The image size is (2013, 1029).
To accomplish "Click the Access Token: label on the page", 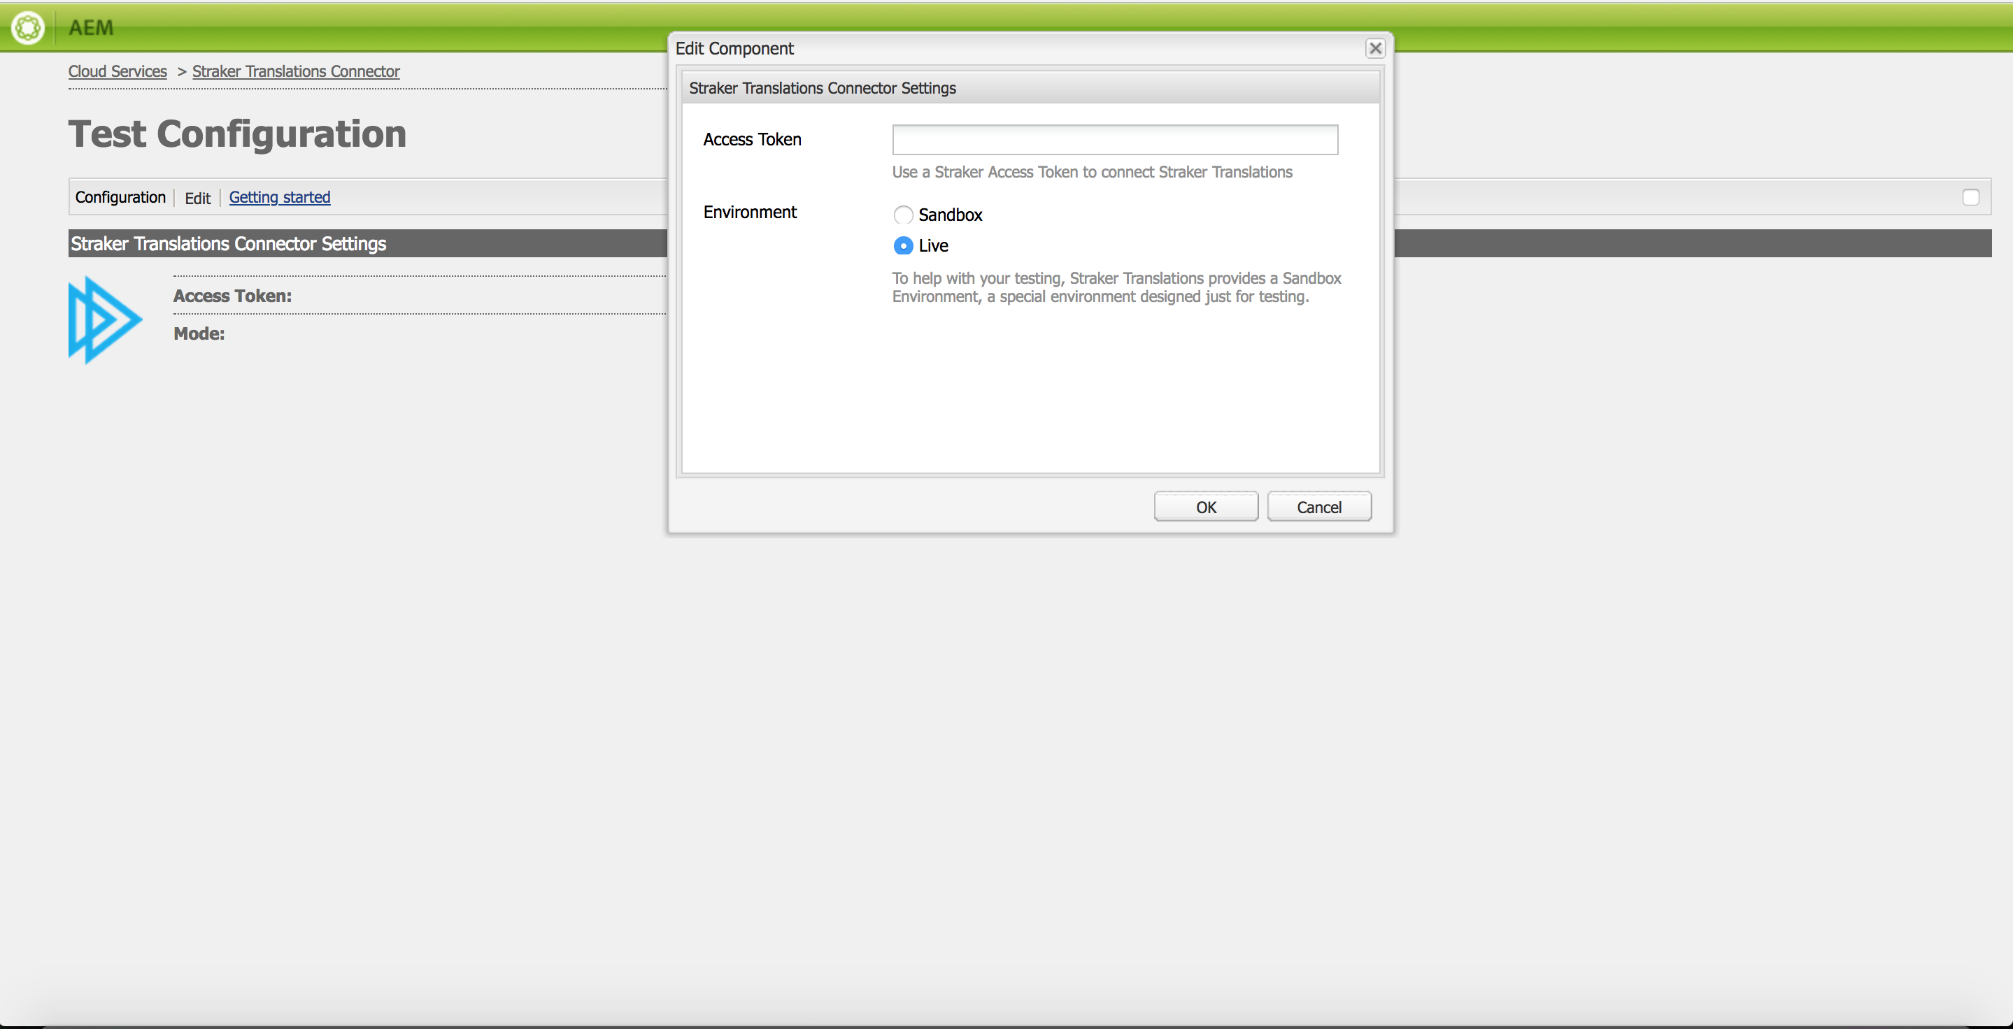I will pos(232,296).
